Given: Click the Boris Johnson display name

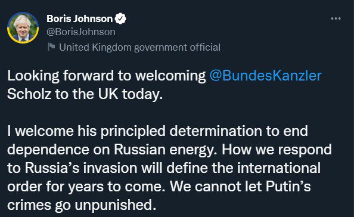Looking at the screenshot, I should [x=79, y=18].
